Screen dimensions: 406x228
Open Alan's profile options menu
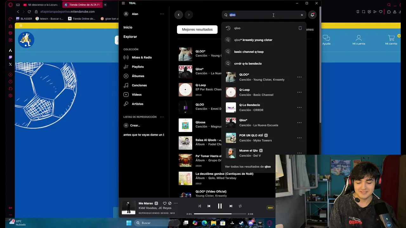click(x=162, y=14)
